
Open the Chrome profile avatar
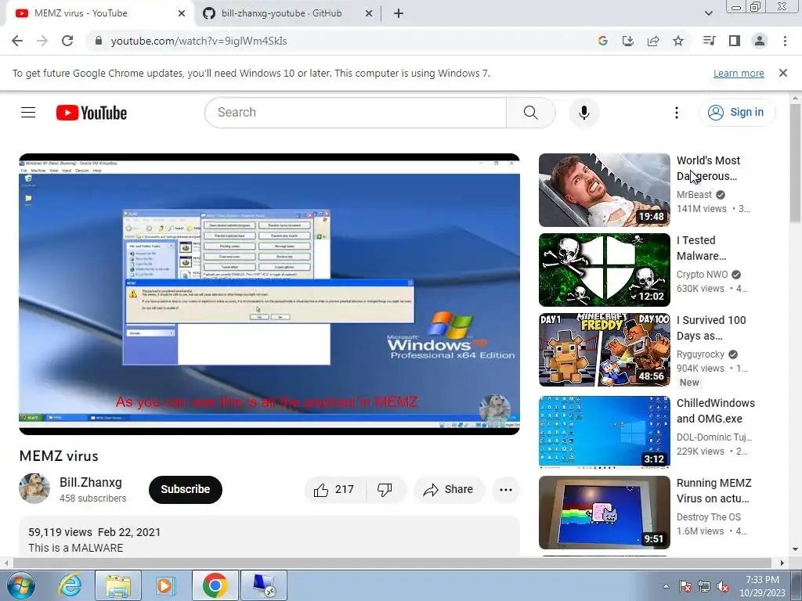click(760, 41)
